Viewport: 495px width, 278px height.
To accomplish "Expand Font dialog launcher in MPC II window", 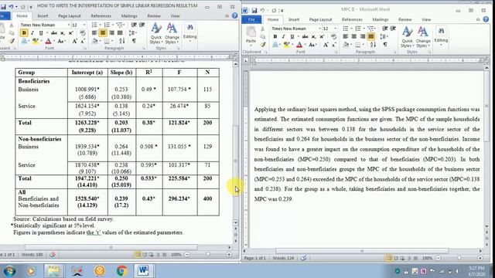I will (x=336, y=52).
